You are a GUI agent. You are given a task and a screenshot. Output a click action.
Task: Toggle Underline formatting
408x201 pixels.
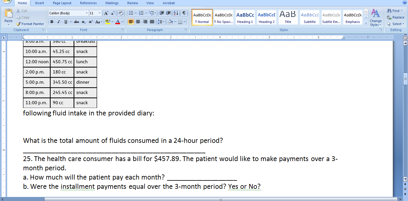tap(66, 22)
